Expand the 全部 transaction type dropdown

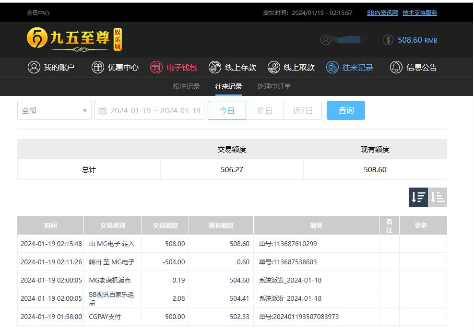point(54,110)
